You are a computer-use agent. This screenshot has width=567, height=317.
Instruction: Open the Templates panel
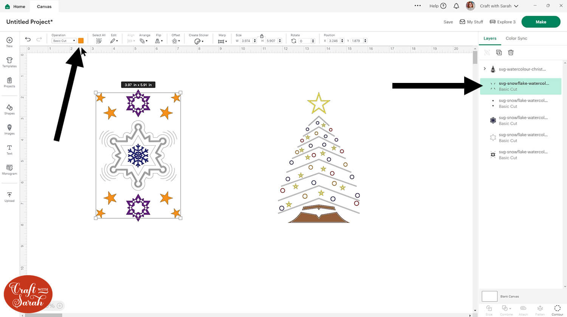[9, 62]
